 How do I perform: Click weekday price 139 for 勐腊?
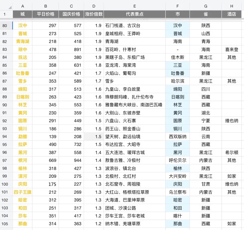point(46,137)
